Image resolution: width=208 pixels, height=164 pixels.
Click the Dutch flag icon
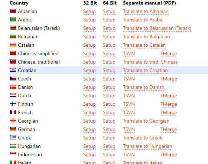pos(13,95)
